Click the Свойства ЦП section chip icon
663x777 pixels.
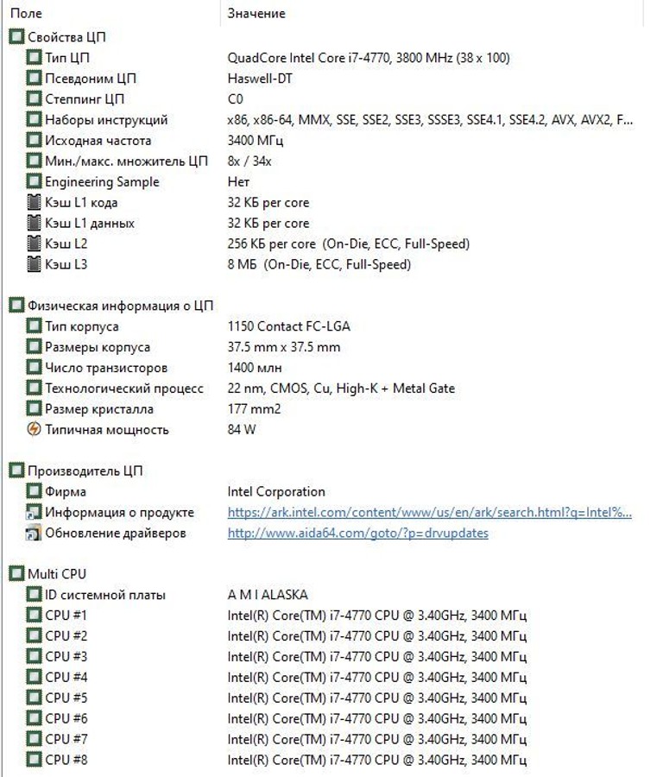coord(16,36)
